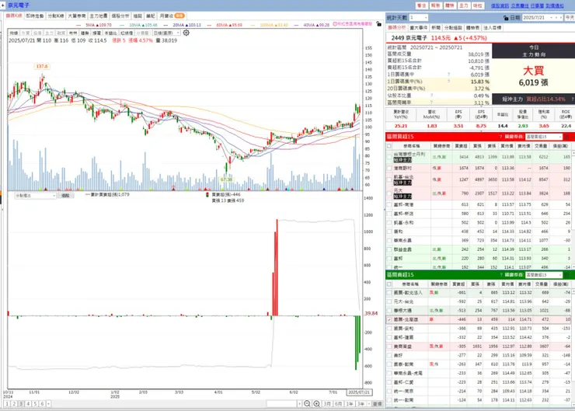Open 關鍵券商 dropdown in 買超15 header
The image size is (575, 411).
coord(543,137)
